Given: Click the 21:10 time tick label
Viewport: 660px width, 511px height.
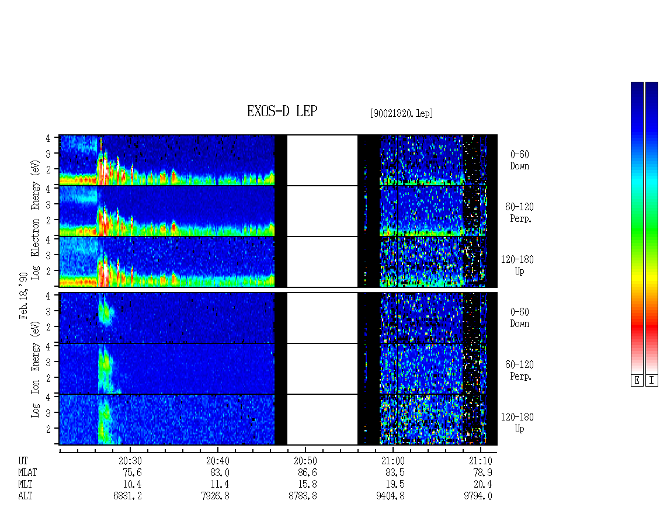Looking at the screenshot, I should (480, 461).
